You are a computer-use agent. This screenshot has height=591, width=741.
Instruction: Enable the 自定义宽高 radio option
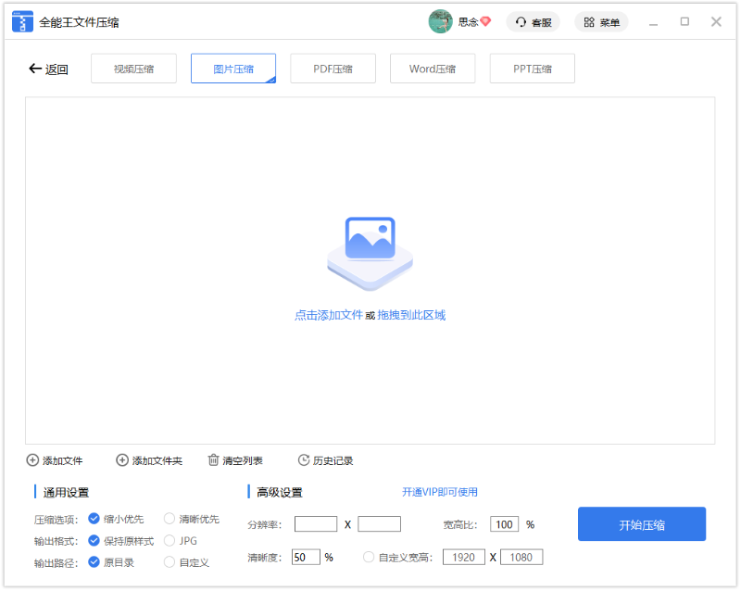[x=369, y=558]
